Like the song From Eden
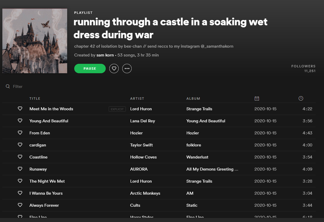The image size is (324, 222). (20, 133)
